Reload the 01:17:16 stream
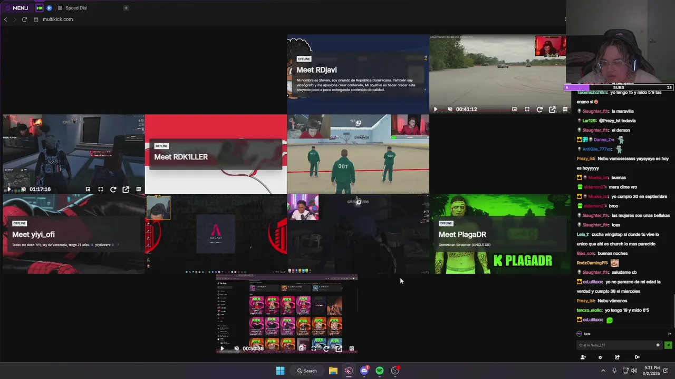Screen dimensions: 675x379 [x=113, y=189]
